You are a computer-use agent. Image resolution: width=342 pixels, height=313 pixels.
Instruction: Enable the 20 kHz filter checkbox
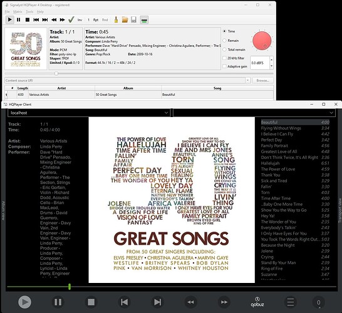pos(224,58)
